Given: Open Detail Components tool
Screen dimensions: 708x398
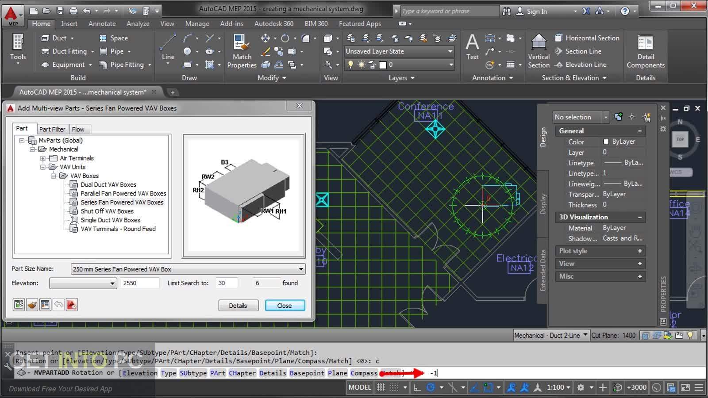Looking at the screenshot, I should (x=646, y=52).
